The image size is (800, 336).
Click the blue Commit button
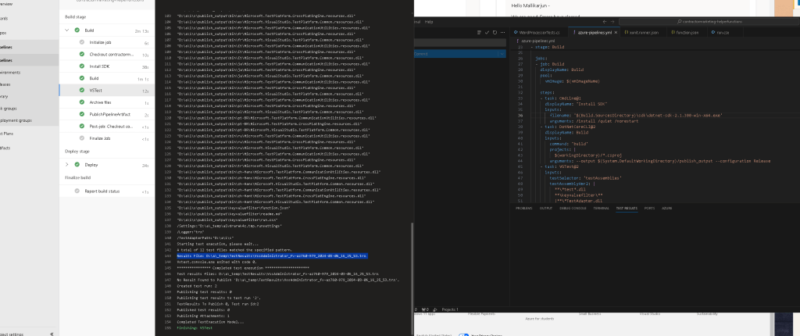point(455,54)
